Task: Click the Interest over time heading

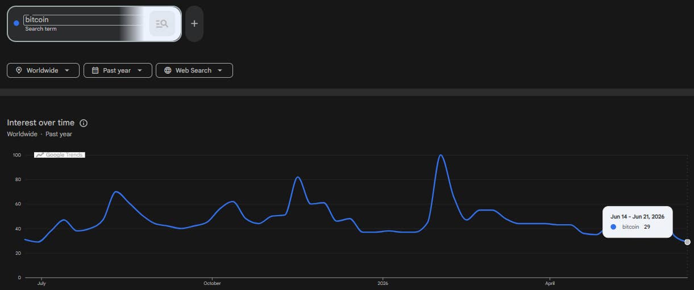Action: (40, 123)
